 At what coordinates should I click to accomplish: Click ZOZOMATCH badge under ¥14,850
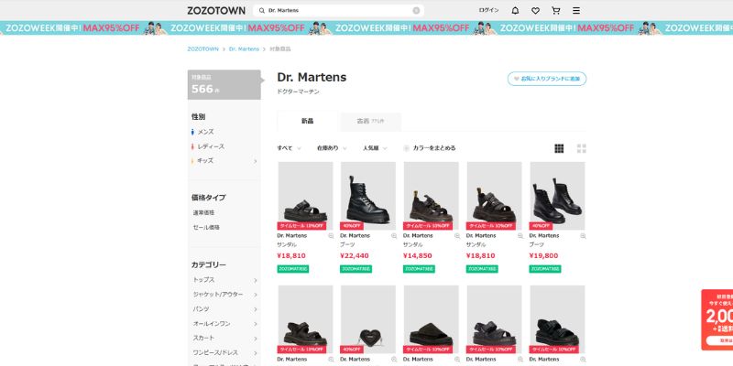tap(419, 269)
